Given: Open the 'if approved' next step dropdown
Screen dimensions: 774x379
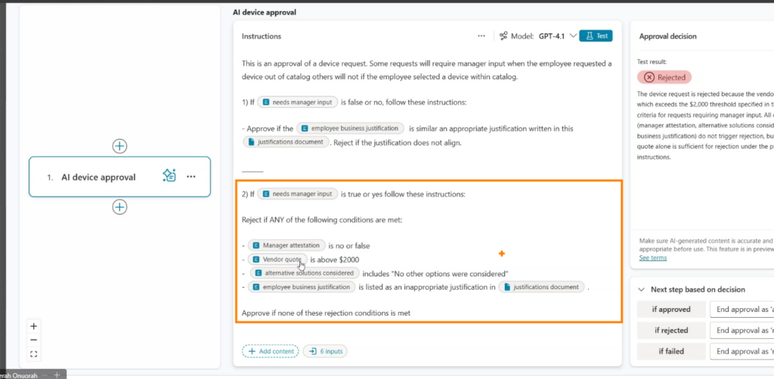Looking at the screenshot, I should pos(741,310).
